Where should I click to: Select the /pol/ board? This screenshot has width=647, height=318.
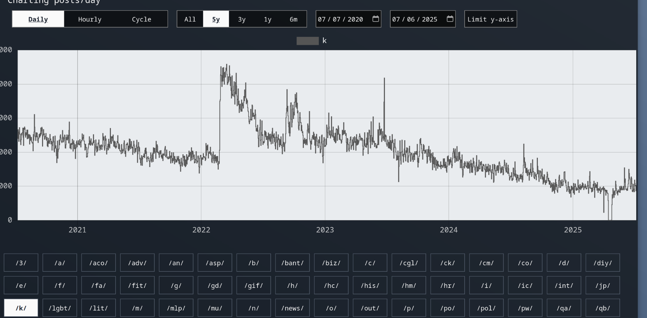click(486, 308)
